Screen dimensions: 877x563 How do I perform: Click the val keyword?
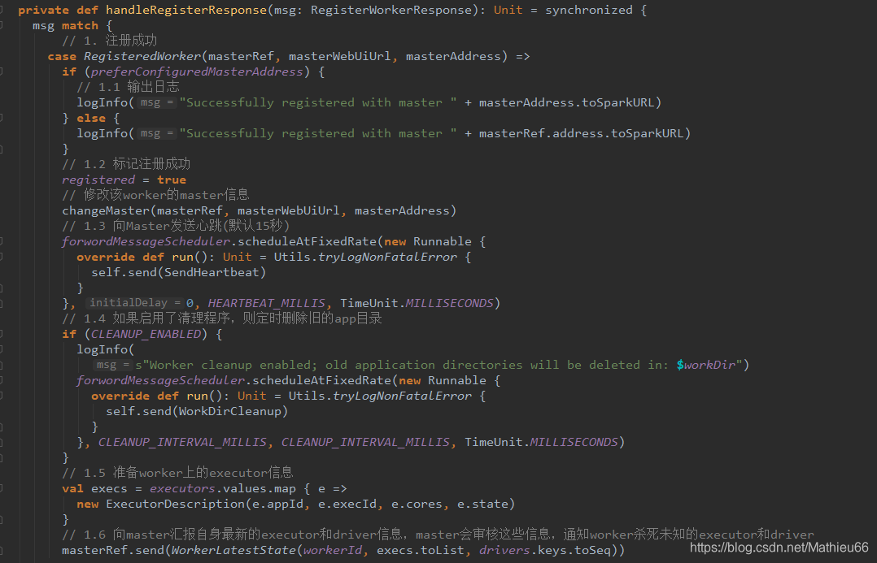tap(72, 489)
